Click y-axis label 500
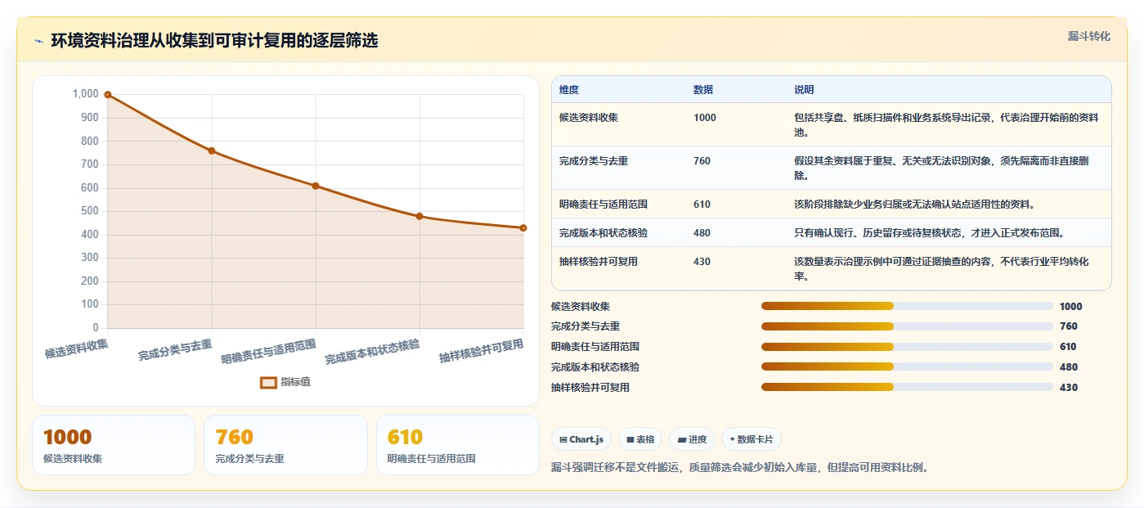Viewport: 1144px width, 508px height. click(90, 211)
